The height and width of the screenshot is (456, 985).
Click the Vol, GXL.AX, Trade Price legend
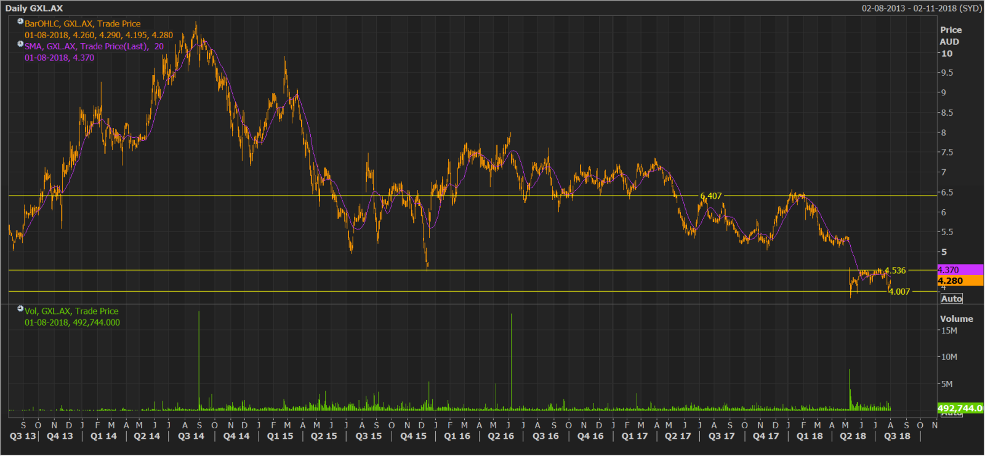pyautogui.click(x=71, y=311)
